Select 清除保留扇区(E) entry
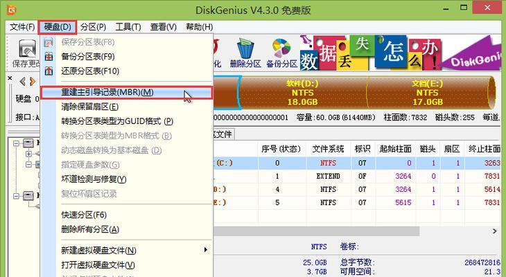 (x=89, y=107)
